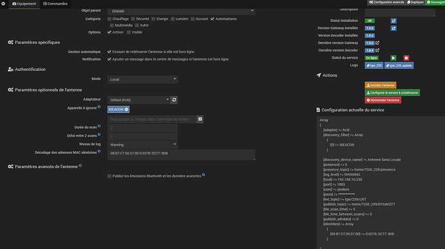Open the latest Gateway version external link
This screenshot has width=445, height=249.
(377, 42)
